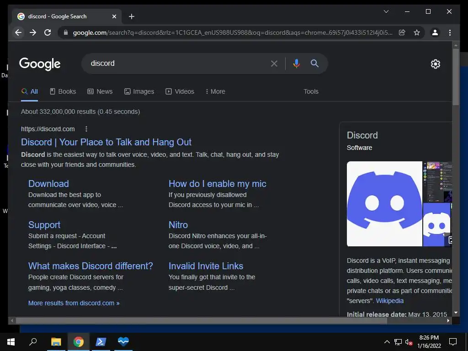468x351 pixels.
Task: Bookmark this page with star icon
Action: tap(417, 32)
